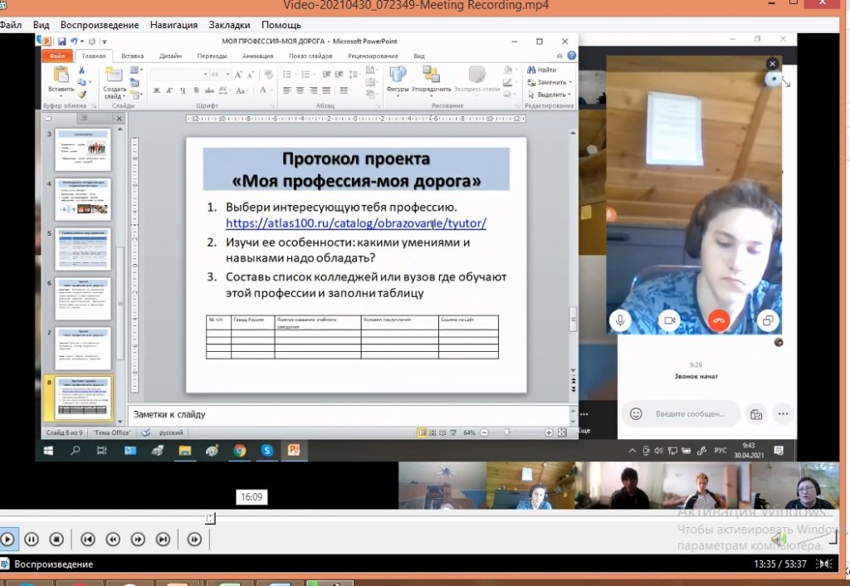The height and width of the screenshot is (586, 850).
Task: Stop the video with the Stop button
Action: pos(56,540)
